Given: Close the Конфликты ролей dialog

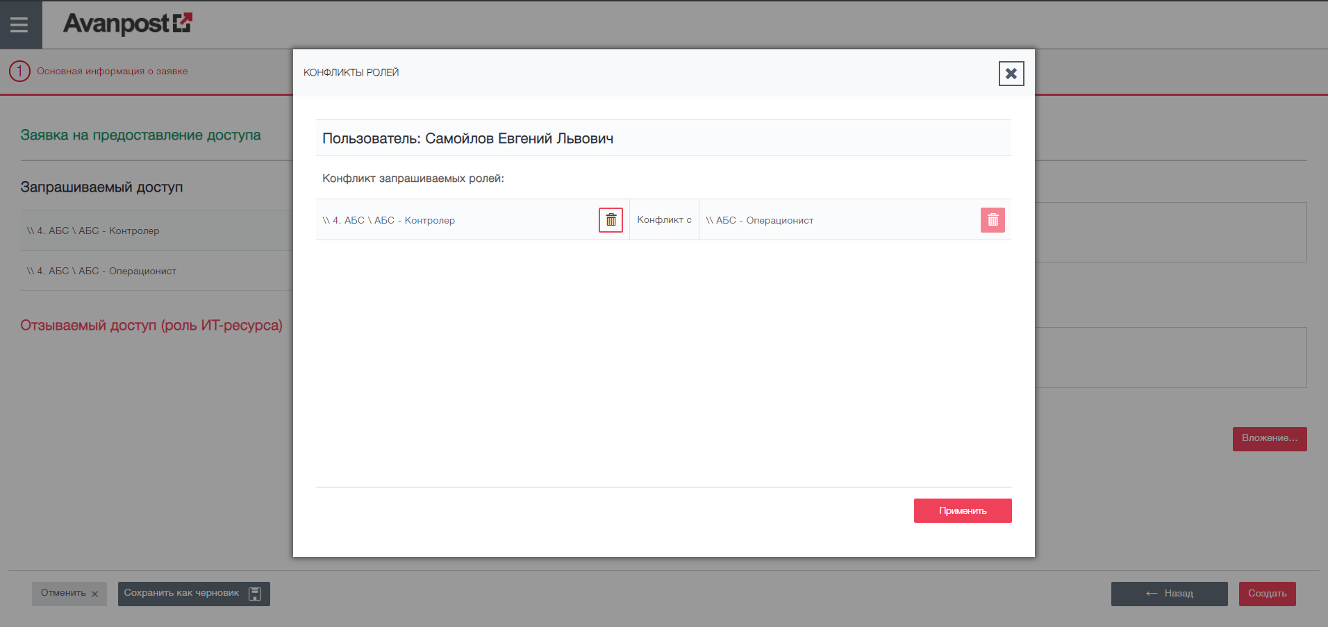Looking at the screenshot, I should (1011, 74).
